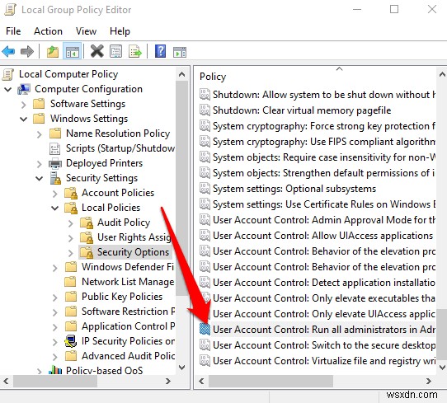Viewport: 447px width, 403px height.
Task: Expand the Software Settings node
Action: click(24, 105)
